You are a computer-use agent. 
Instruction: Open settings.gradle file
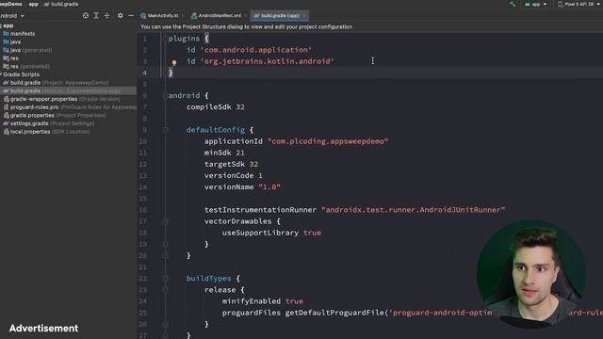pyautogui.click(x=49, y=123)
